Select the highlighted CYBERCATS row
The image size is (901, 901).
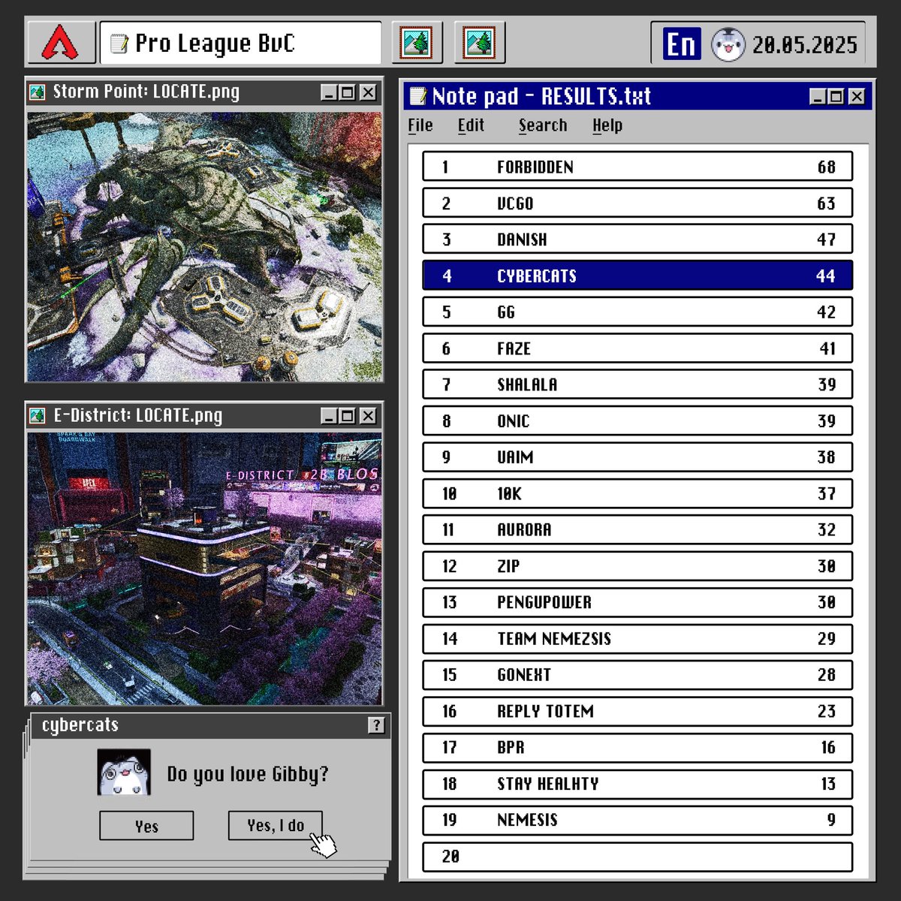(x=637, y=276)
